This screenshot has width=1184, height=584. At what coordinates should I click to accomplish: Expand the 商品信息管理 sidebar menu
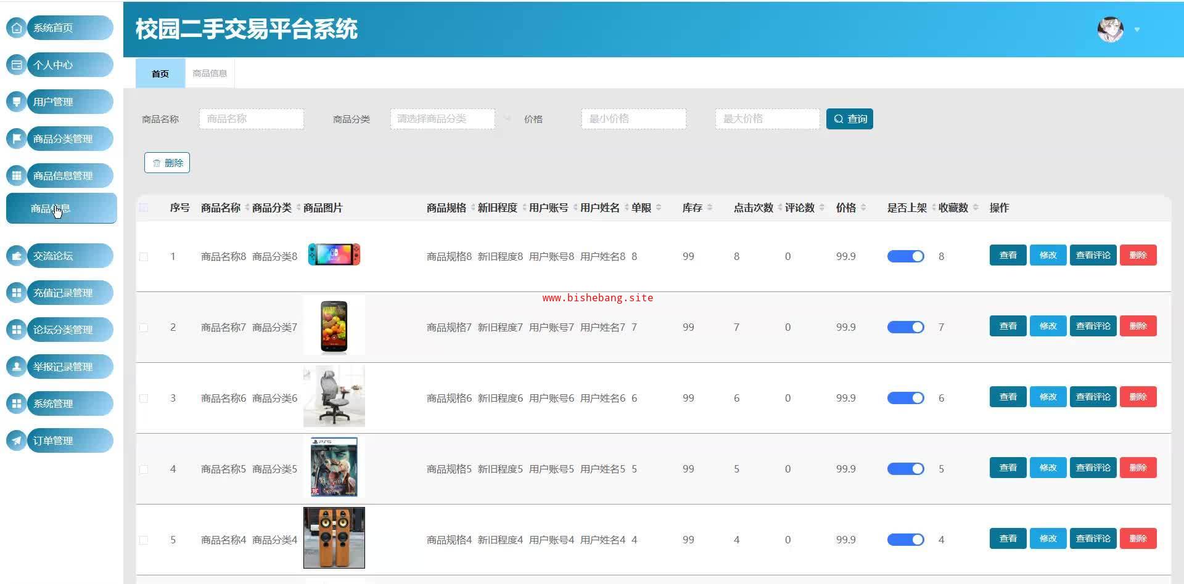pyautogui.click(x=70, y=176)
